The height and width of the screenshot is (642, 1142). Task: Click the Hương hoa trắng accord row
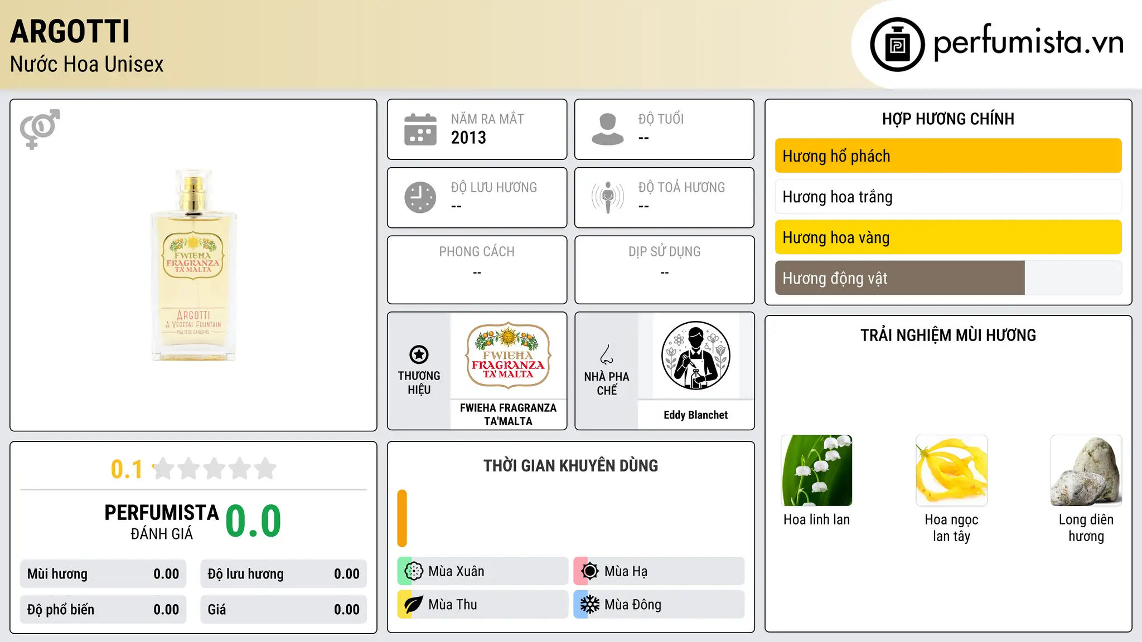click(x=948, y=197)
